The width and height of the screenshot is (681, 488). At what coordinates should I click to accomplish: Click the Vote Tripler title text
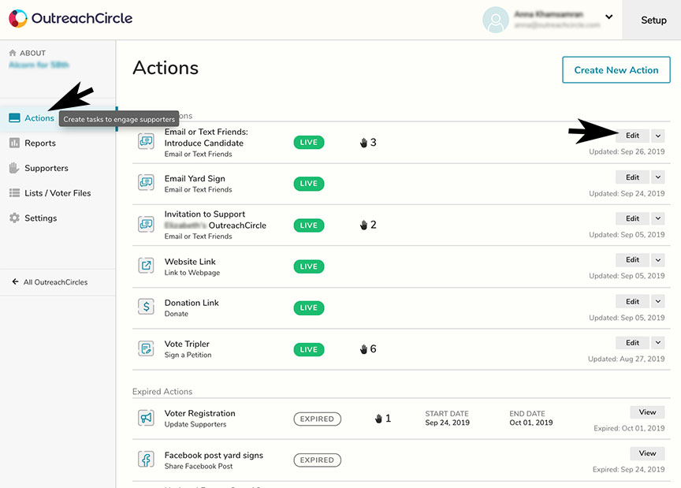click(x=187, y=344)
